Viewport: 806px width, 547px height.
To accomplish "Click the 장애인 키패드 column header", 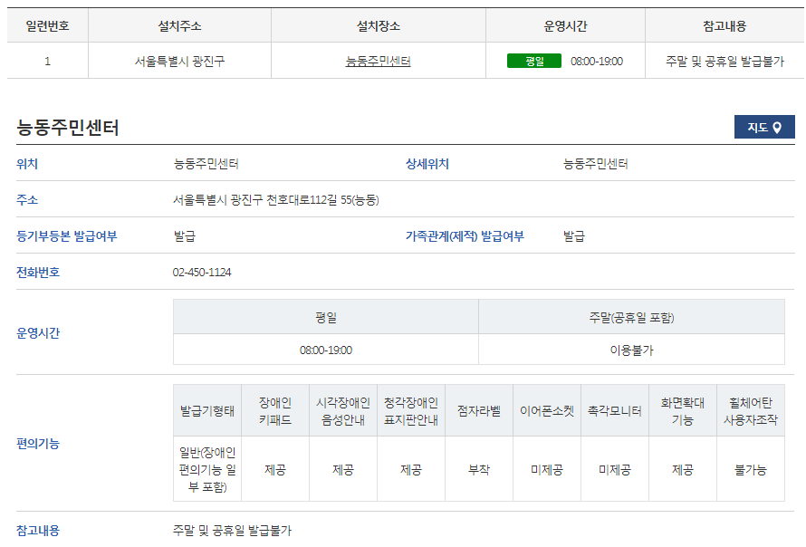I will (x=275, y=411).
